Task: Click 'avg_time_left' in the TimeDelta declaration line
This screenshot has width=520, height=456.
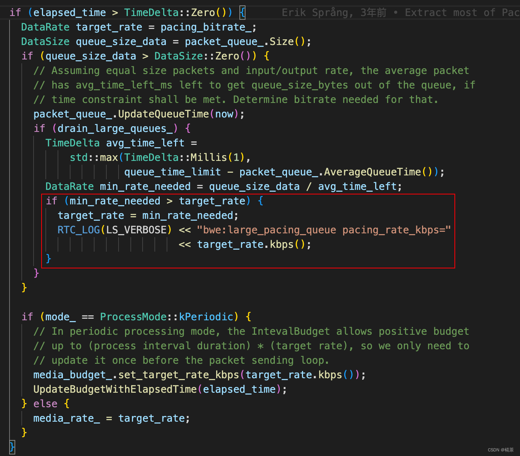Action: (145, 143)
